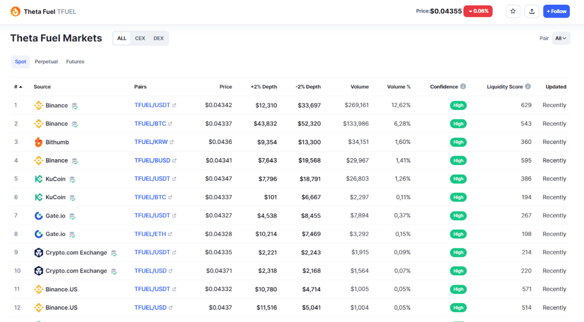584x322 pixels.
Task: Click the Liquidity Score info icon
Action: pos(529,86)
